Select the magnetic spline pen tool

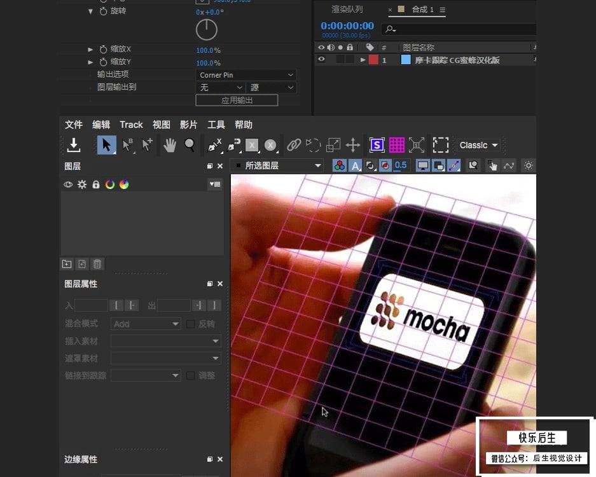tap(233, 145)
